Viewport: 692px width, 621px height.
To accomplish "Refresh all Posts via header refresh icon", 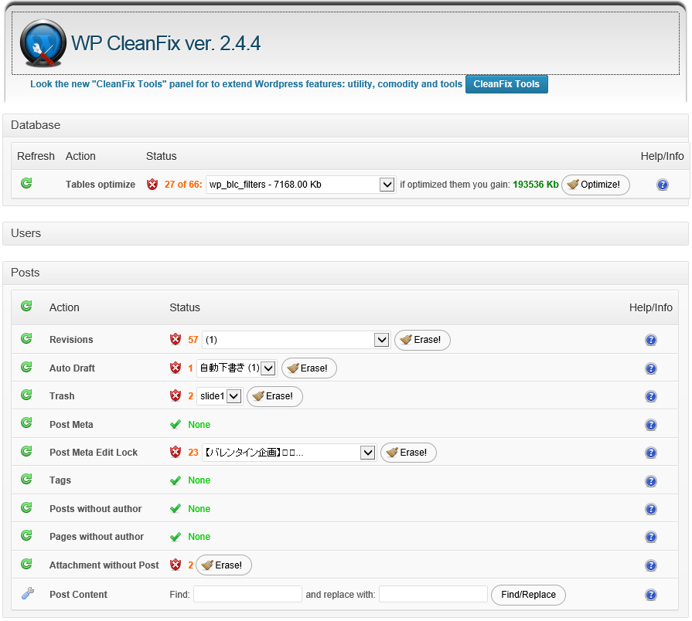I will pyautogui.click(x=26, y=307).
